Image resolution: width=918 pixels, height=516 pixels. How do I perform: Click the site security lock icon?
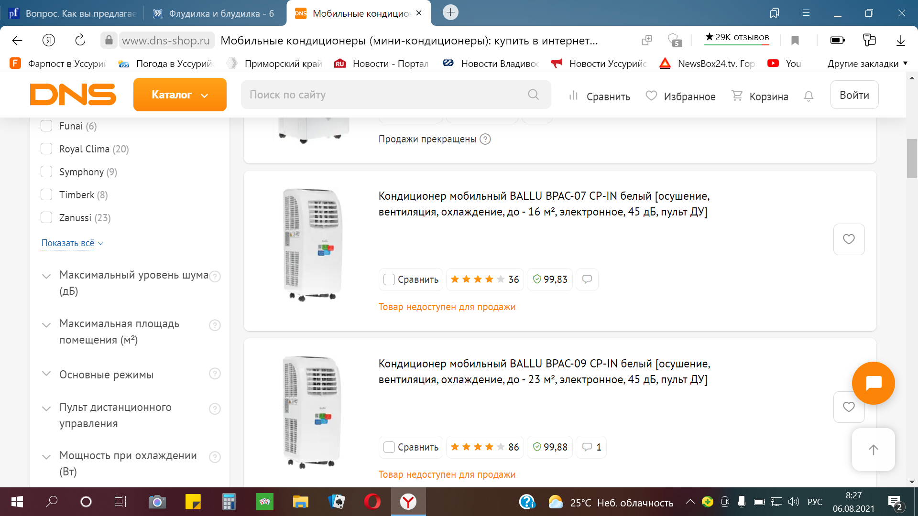click(109, 41)
